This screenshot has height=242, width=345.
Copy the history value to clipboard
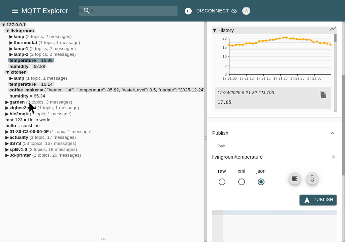323,94
